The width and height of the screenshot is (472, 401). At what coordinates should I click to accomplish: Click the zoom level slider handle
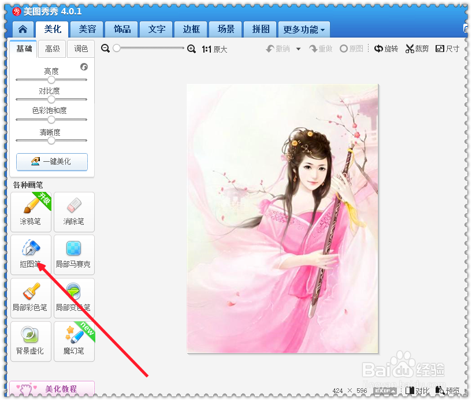tap(117, 48)
